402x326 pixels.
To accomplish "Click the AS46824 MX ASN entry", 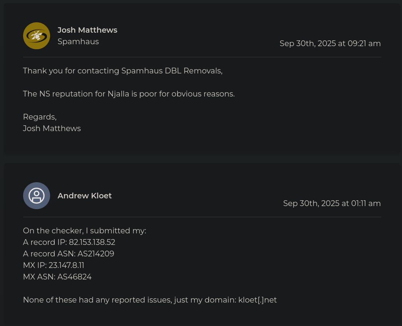I will click(x=74, y=277).
